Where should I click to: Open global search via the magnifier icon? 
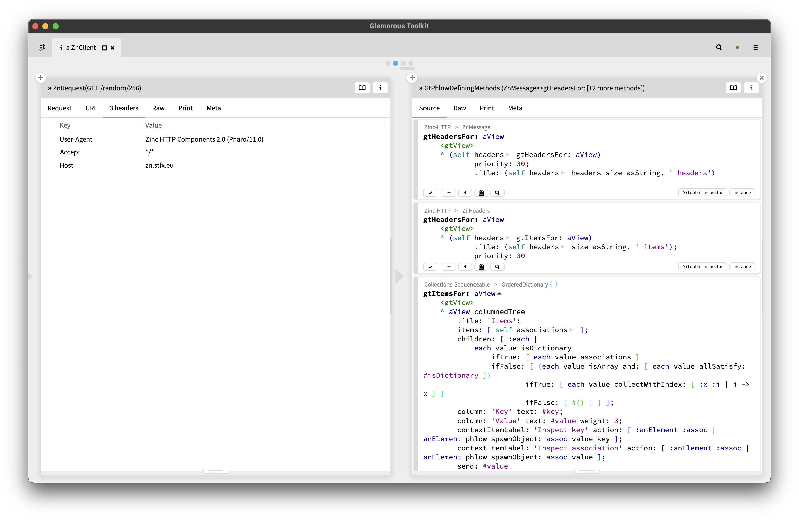click(x=719, y=47)
